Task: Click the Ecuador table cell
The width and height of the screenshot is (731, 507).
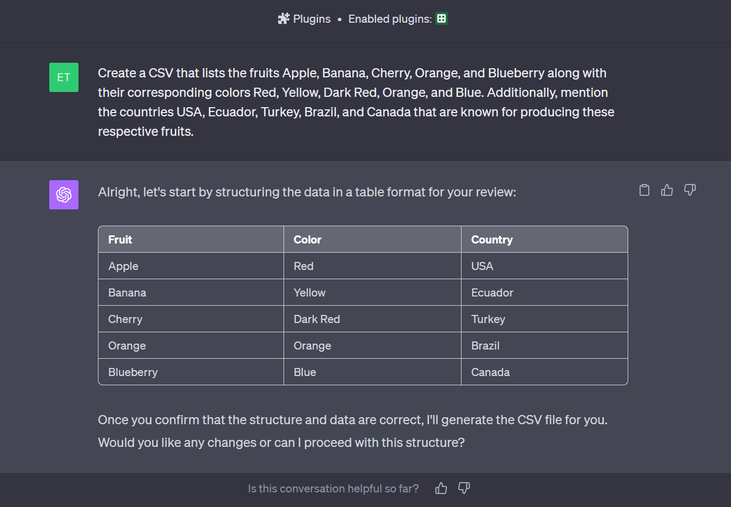Action: (x=492, y=293)
